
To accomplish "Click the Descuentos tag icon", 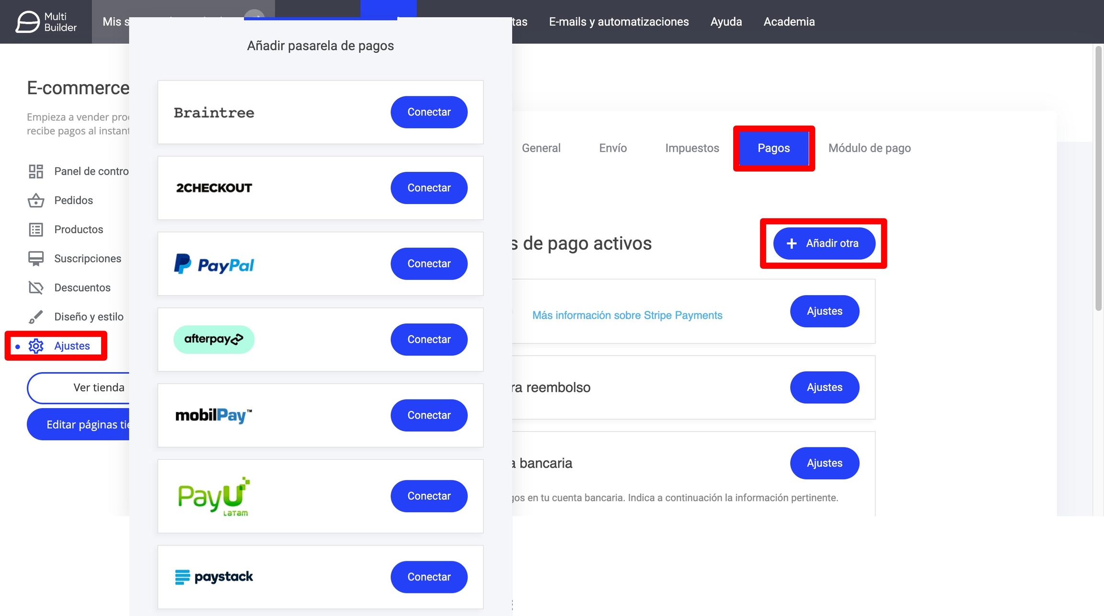I will (36, 287).
